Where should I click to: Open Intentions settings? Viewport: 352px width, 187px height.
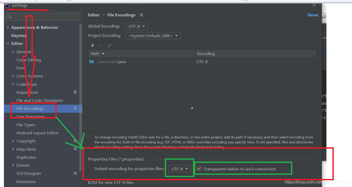(x=26, y=182)
